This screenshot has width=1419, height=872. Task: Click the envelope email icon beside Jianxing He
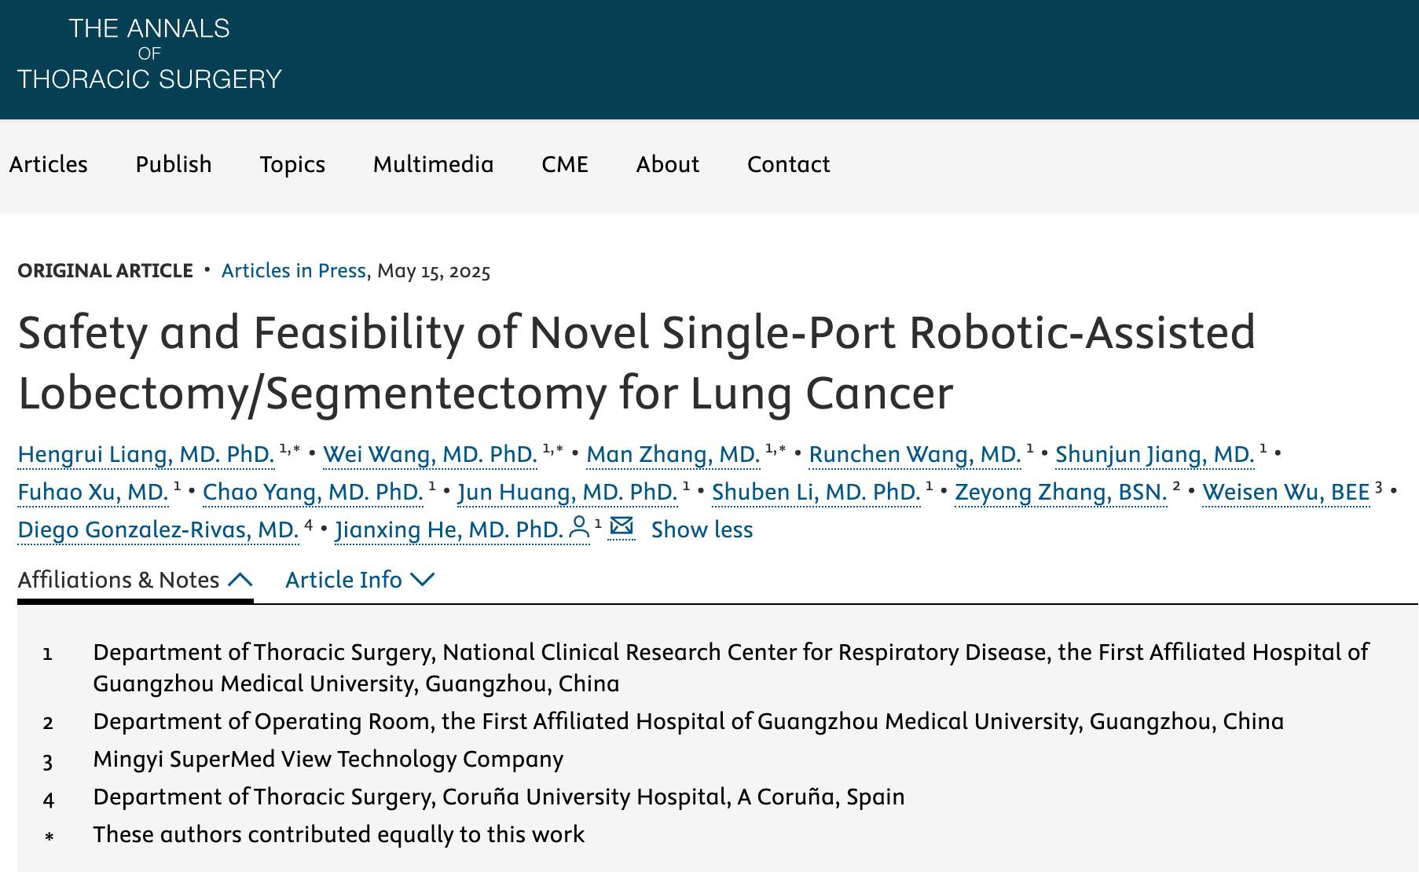click(621, 526)
